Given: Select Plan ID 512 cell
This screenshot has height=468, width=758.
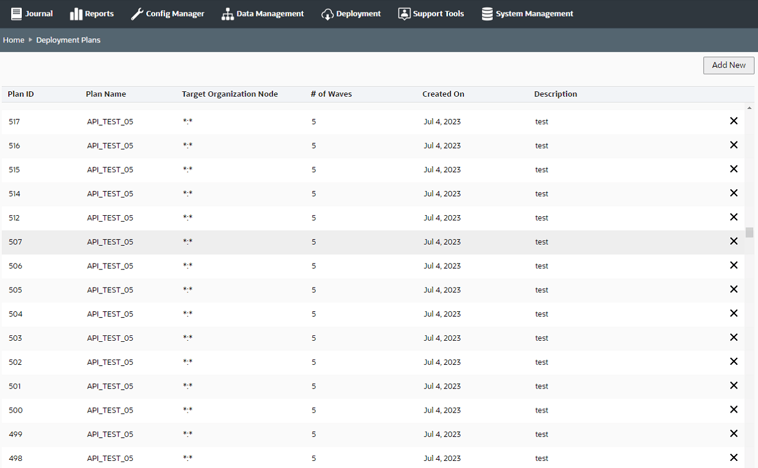Looking at the screenshot, I should (14, 218).
